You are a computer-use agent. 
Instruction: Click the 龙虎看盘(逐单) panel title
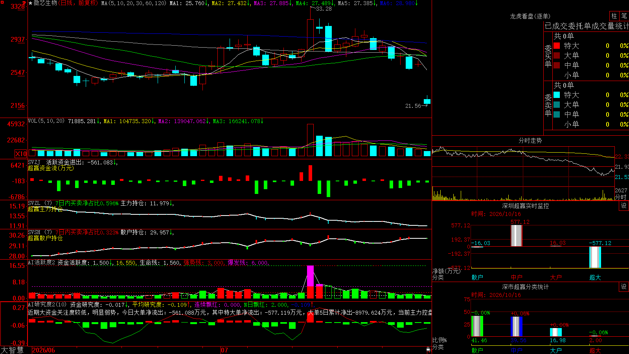[530, 16]
